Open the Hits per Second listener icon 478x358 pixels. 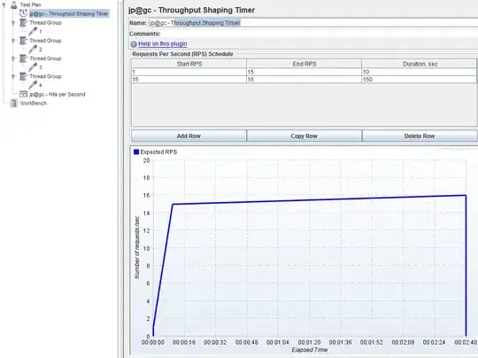pyautogui.click(x=24, y=94)
